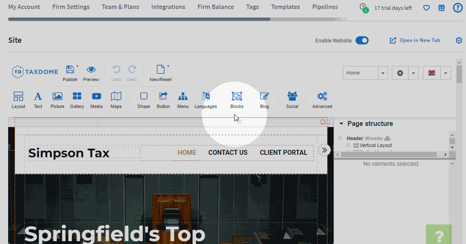Open Advanced elements tool
Viewport: 466px width, 244px height.
(x=322, y=100)
